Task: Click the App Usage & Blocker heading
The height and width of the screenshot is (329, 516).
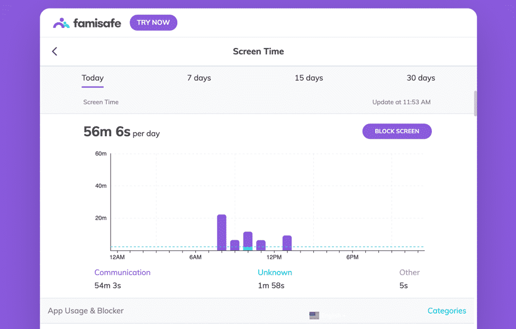Action: [86, 311]
